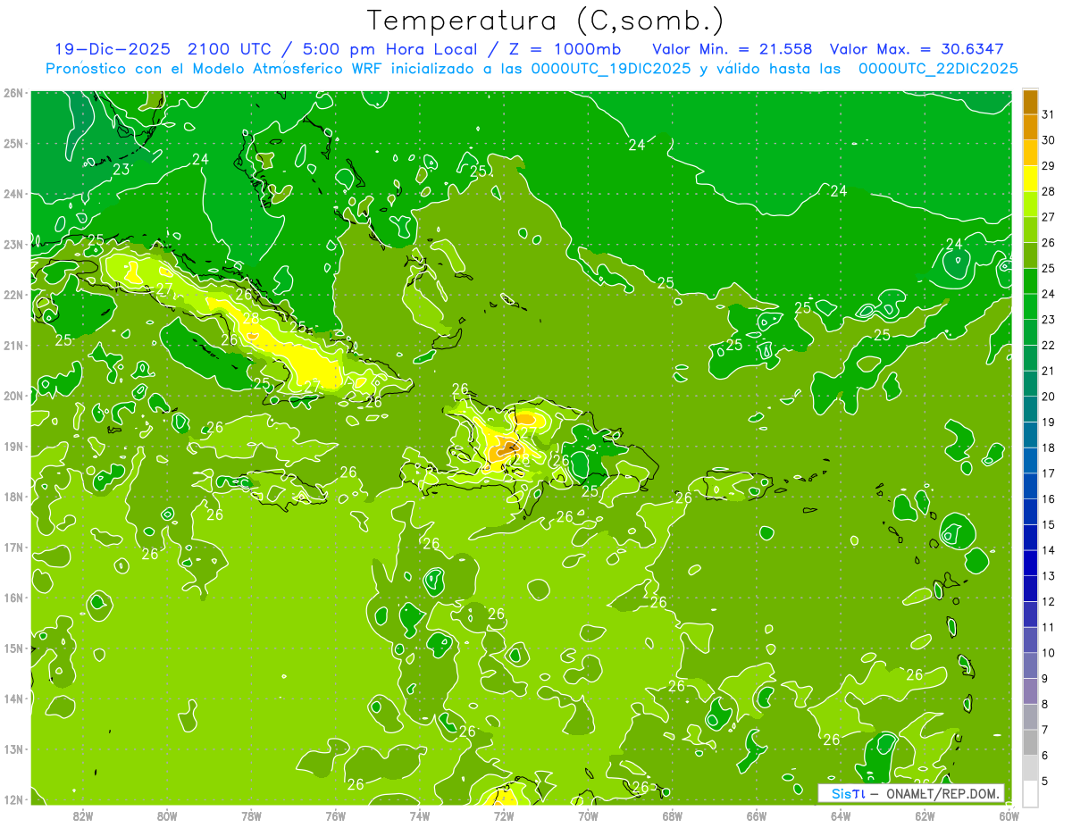Click the '13' label on the color scale

point(1049,575)
